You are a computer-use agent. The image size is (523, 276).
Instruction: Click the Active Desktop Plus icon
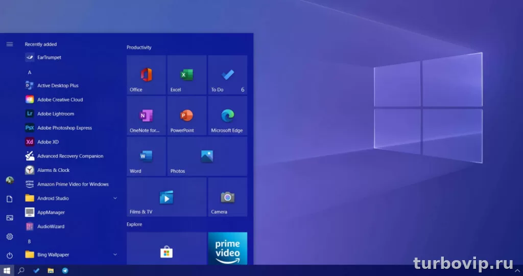coord(30,85)
